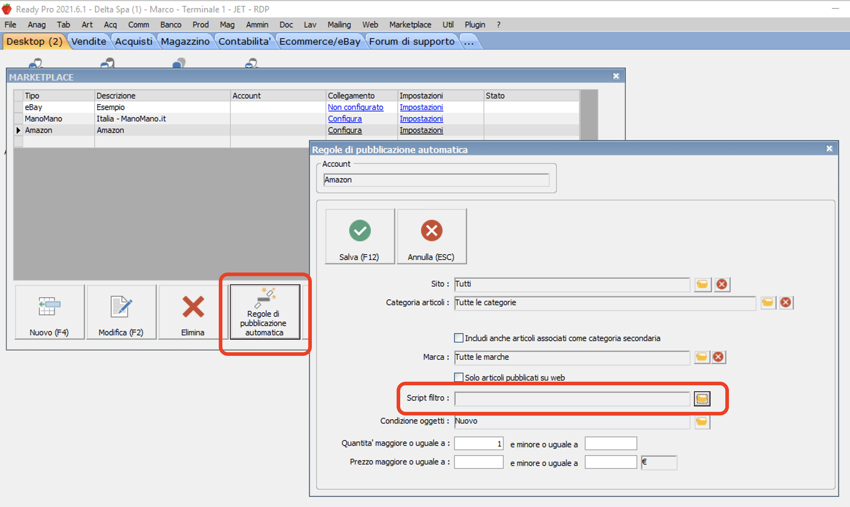Click the Script filtro text field

[x=572, y=399]
